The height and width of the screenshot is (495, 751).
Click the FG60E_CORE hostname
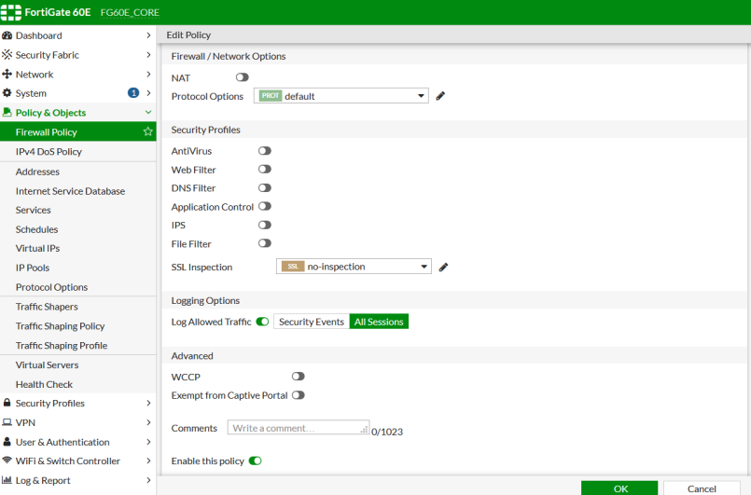130,12
